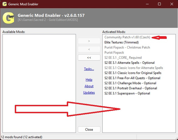Select S2 EE 3.1 Free-For-All Quests

(132, 78)
